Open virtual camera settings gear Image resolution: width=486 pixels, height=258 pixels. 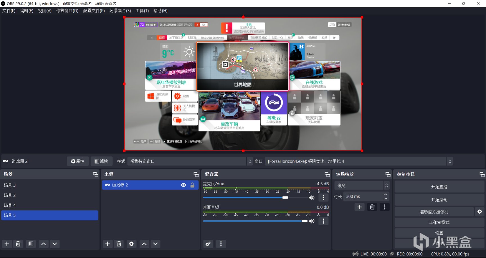point(480,212)
